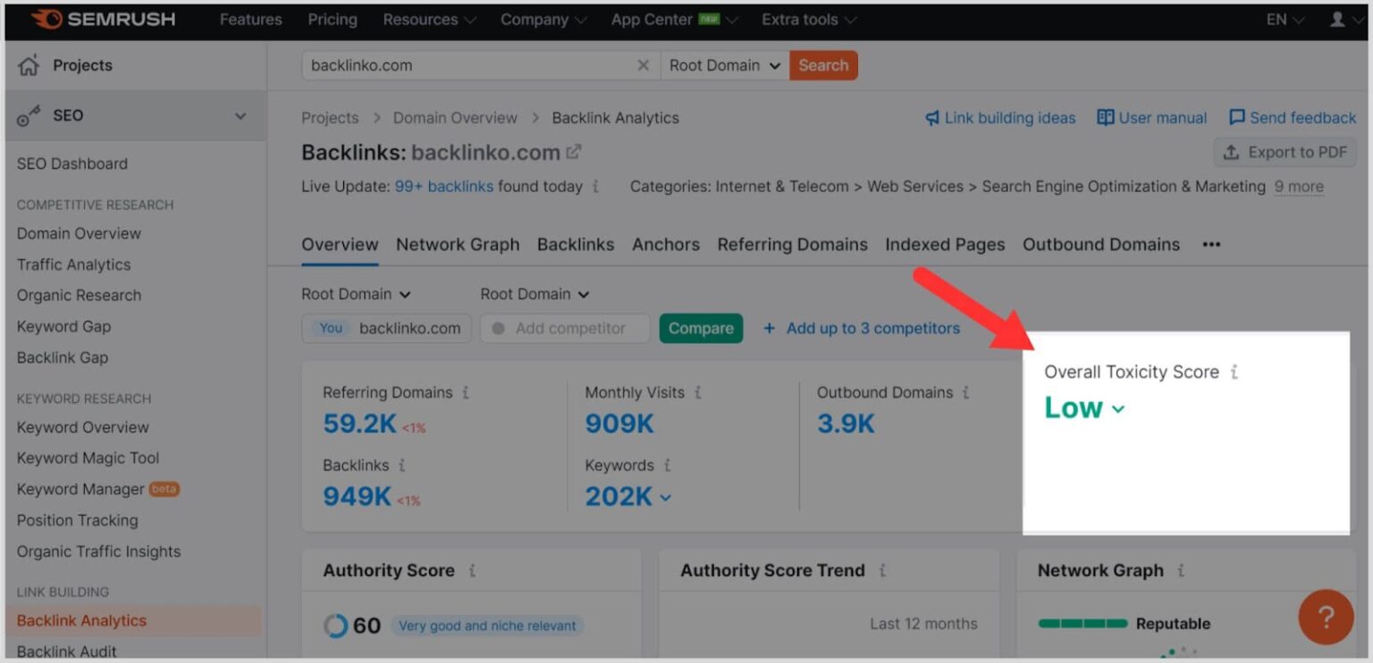The image size is (1373, 663).
Task: Click the Send feedback icon
Action: 1237,117
